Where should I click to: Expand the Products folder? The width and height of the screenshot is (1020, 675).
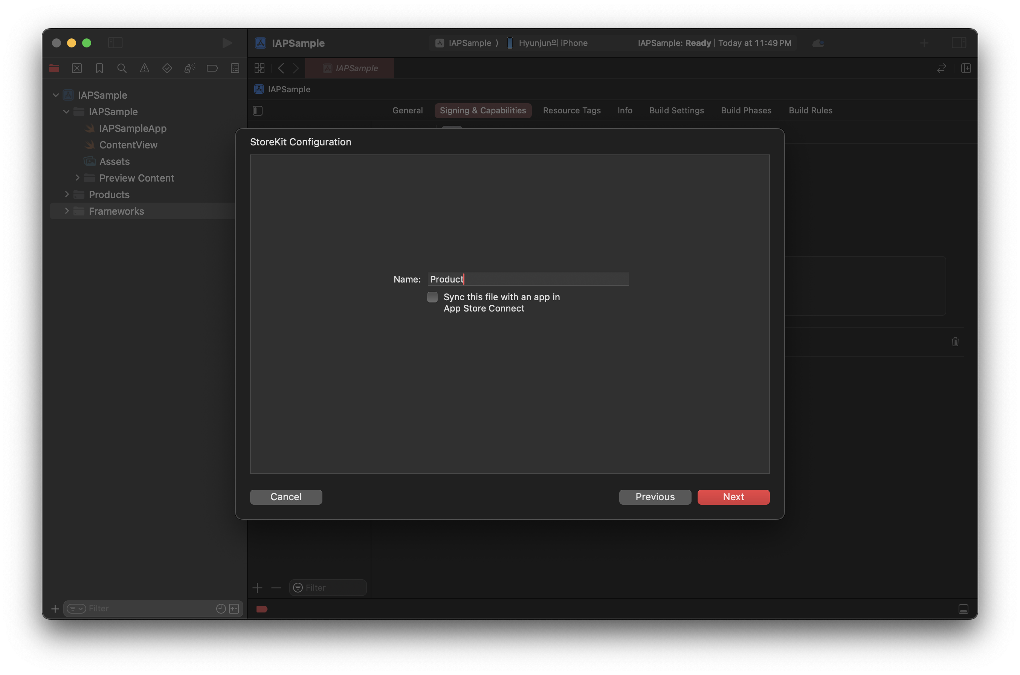tap(67, 194)
